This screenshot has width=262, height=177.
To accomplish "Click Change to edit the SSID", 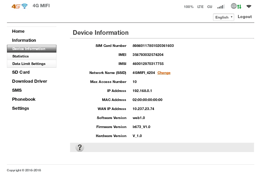I will pyautogui.click(x=164, y=73).
